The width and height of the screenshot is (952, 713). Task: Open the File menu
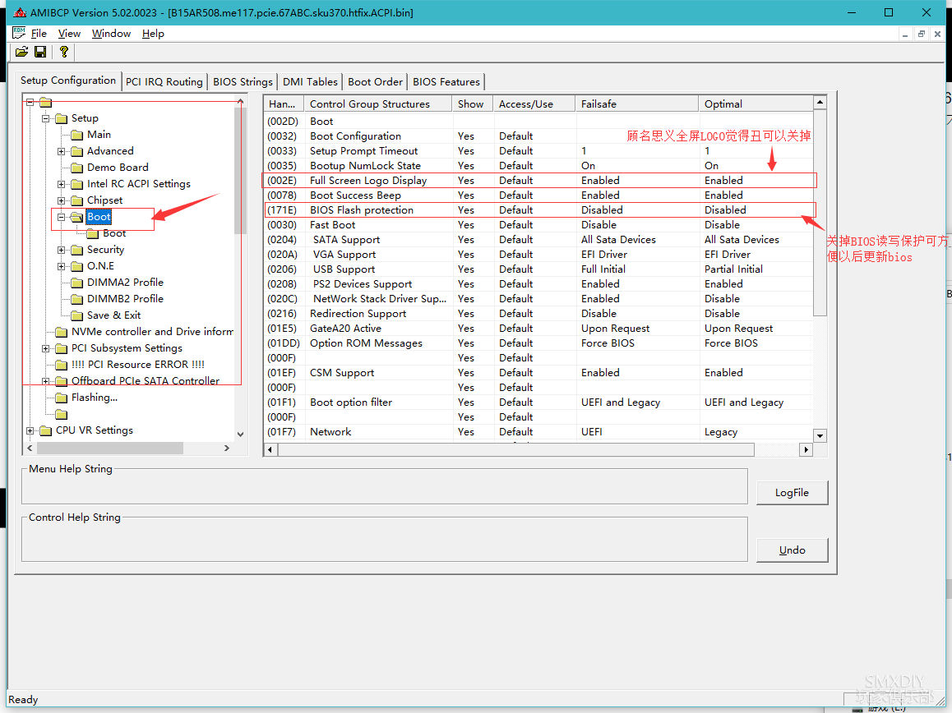point(39,34)
